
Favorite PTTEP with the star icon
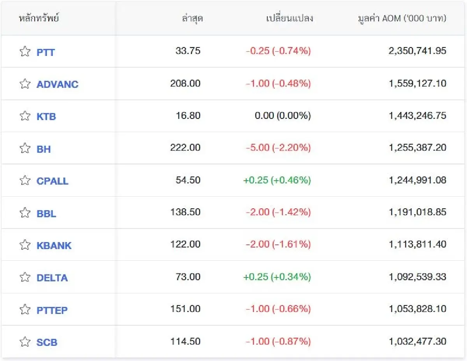click(x=25, y=309)
